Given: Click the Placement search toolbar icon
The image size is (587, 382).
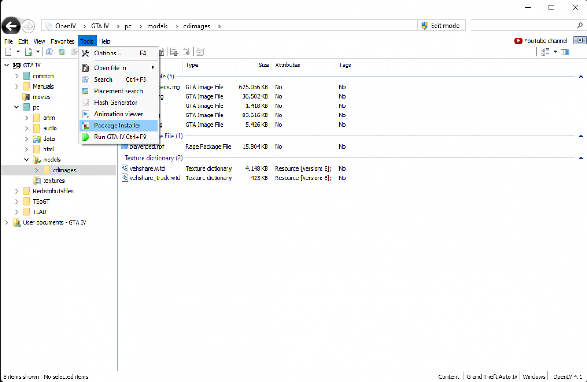Looking at the screenshot, I should point(61,52).
